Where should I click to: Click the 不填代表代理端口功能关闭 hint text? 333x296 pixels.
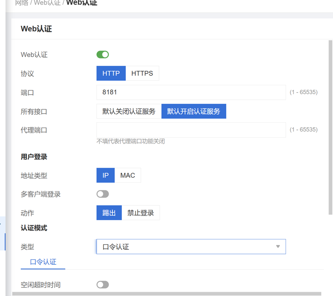(131, 141)
